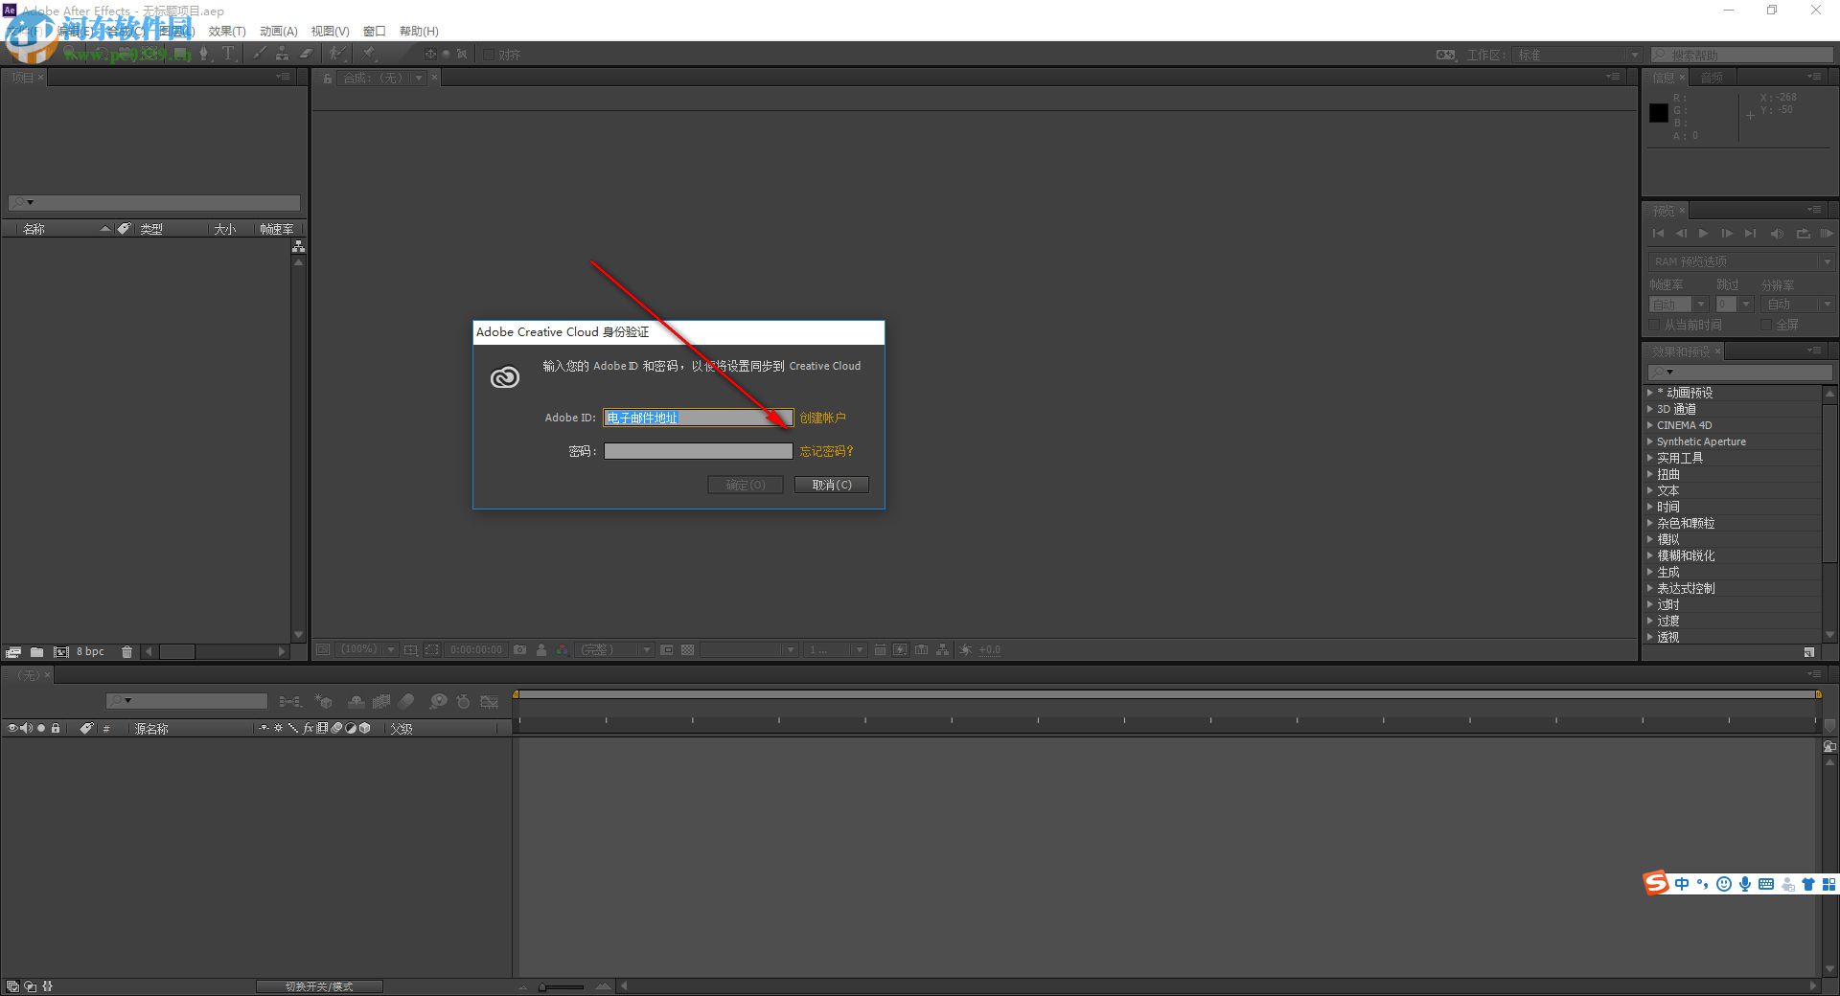
Task: Toggle loop option in Preview panel
Action: coord(1803,234)
